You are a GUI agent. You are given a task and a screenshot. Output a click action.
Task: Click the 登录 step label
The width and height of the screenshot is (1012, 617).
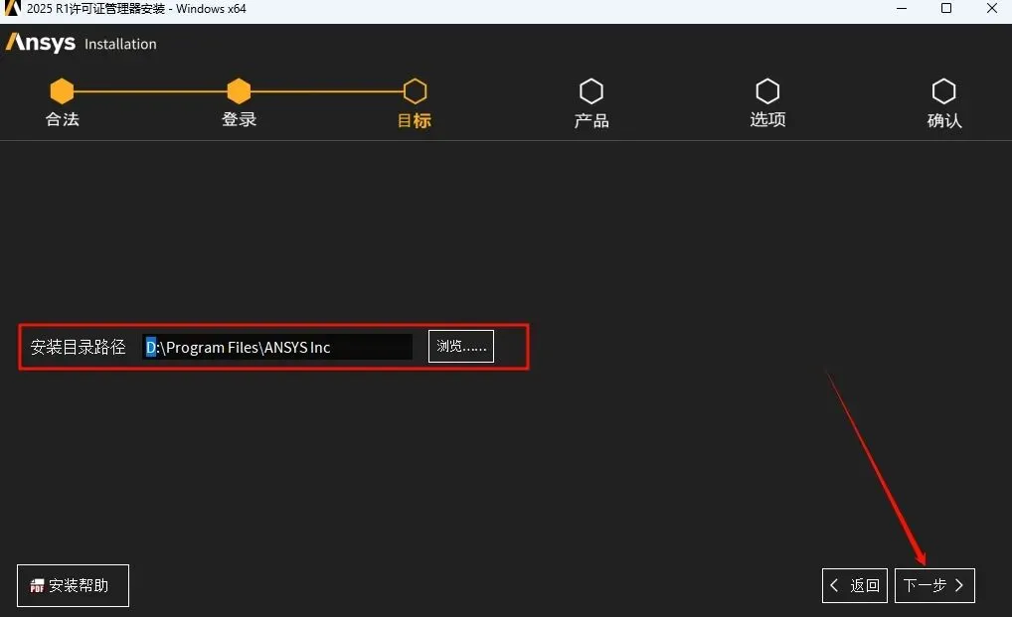239,119
